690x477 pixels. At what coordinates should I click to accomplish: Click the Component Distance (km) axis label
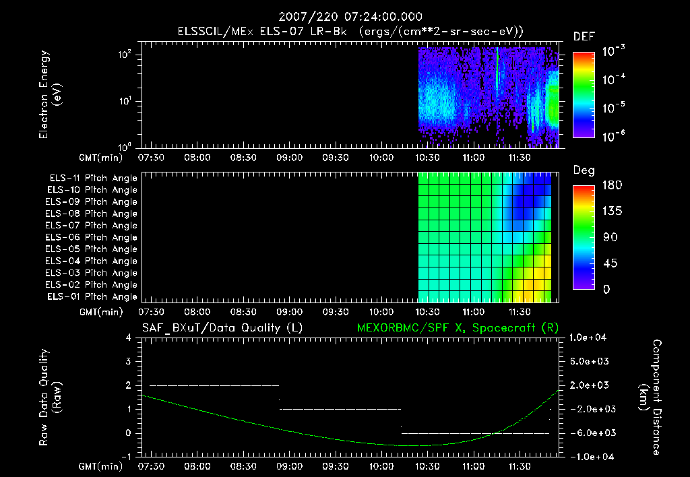[x=650, y=397]
